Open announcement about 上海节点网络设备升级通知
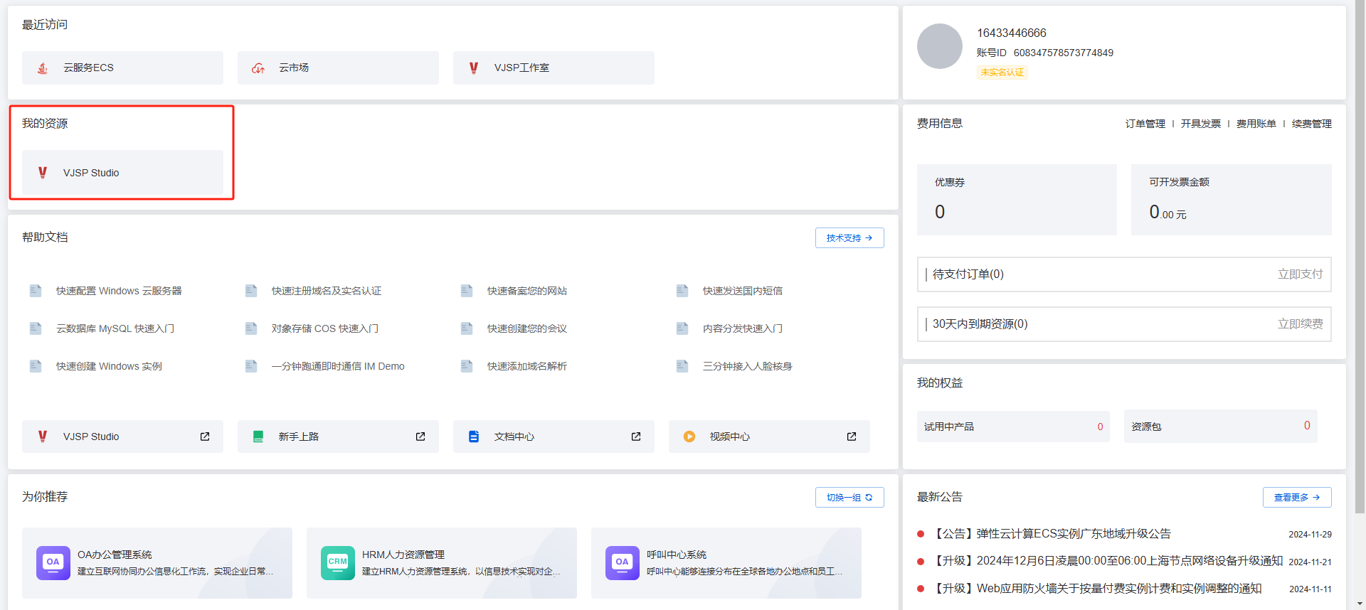1366x610 pixels. click(1107, 561)
